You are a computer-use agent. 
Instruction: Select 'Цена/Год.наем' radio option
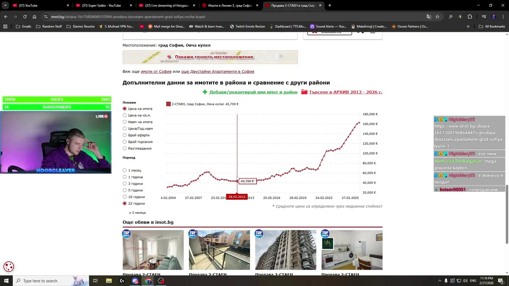[x=124, y=129]
